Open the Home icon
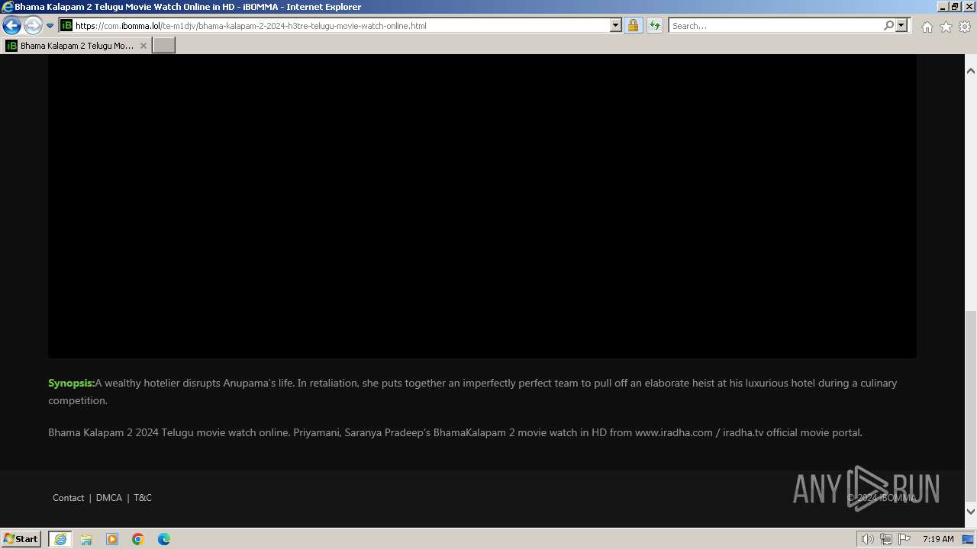977x549 pixels. point(927,26)
